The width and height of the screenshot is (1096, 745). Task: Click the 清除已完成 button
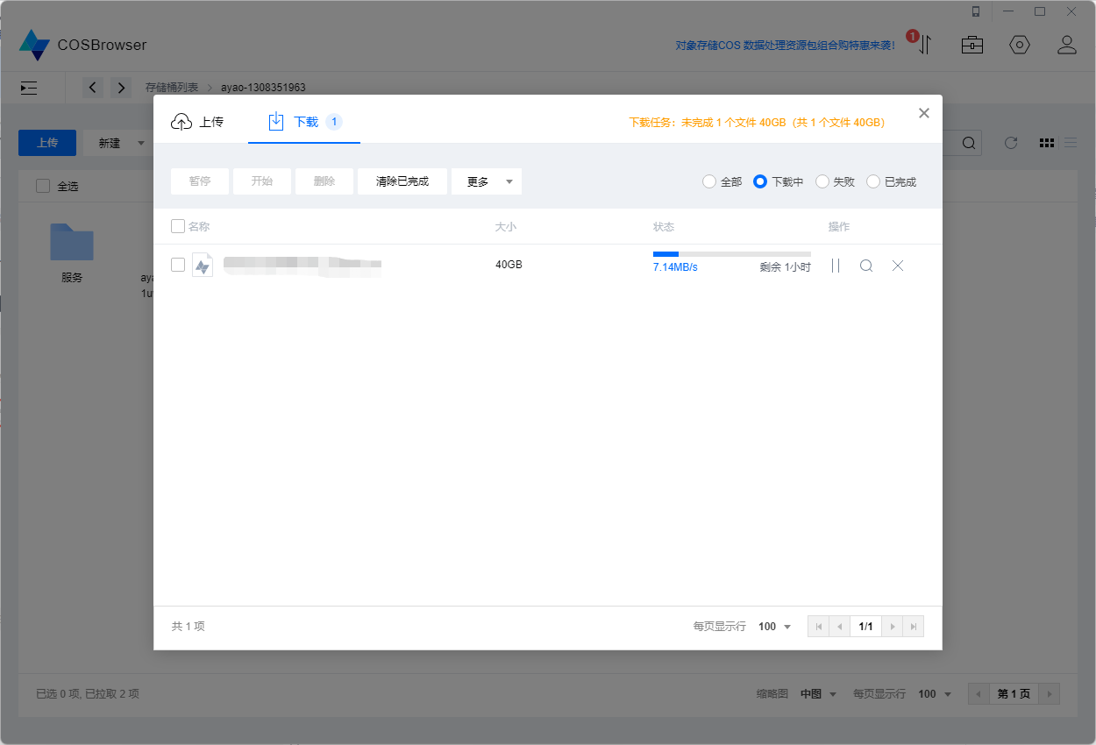pos(402,181)
